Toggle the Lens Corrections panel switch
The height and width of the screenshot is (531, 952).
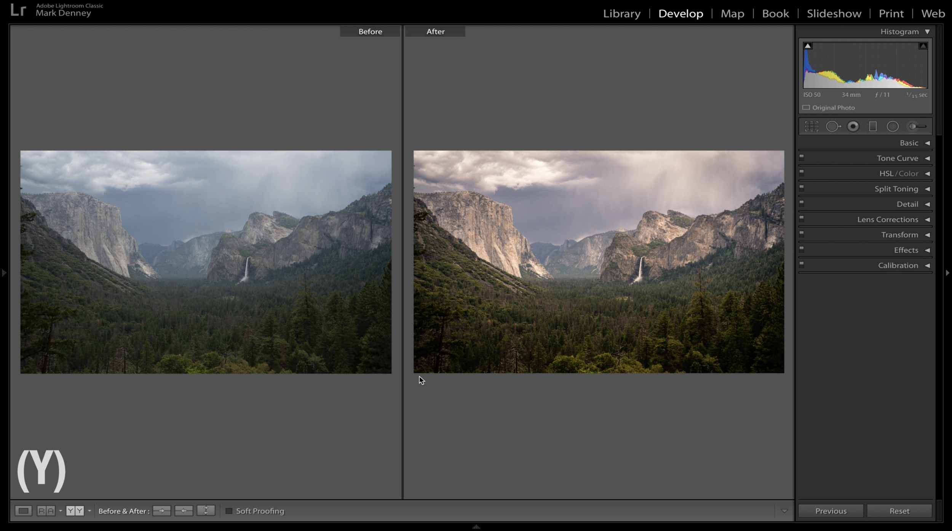[x=802, y=218]
